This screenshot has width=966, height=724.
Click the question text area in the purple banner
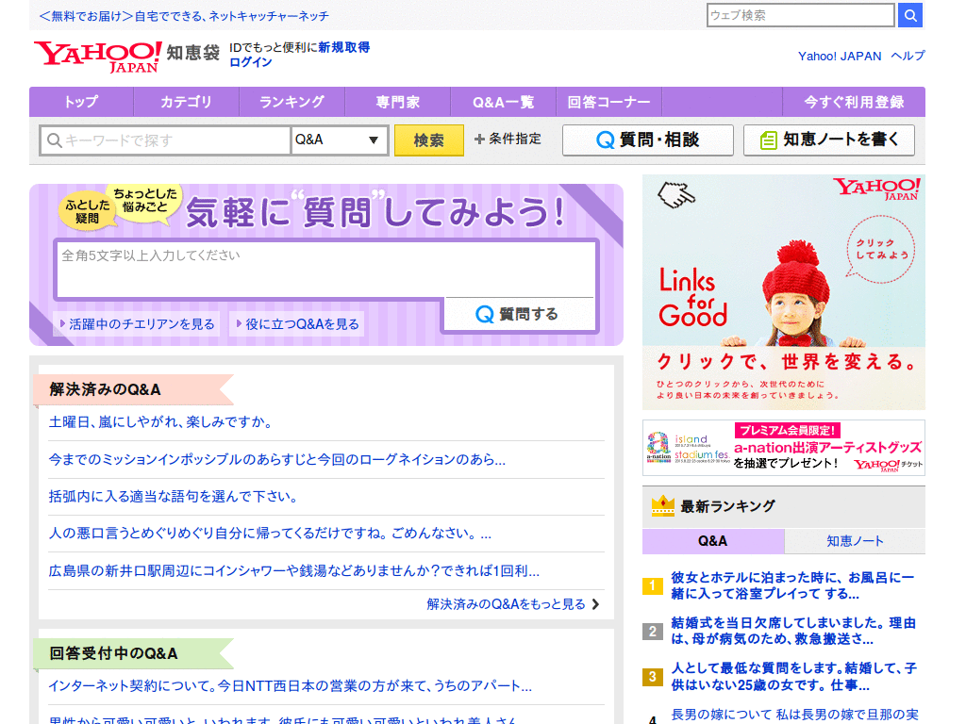[x=325, y=269]
